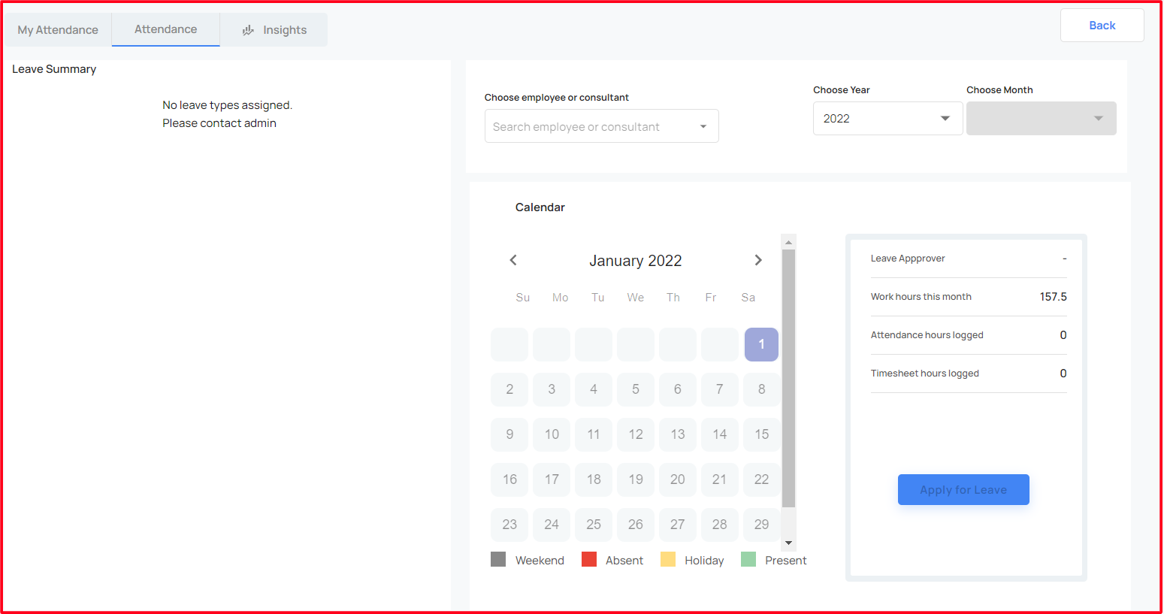Select day 14 on the calendar

point(720,434)
